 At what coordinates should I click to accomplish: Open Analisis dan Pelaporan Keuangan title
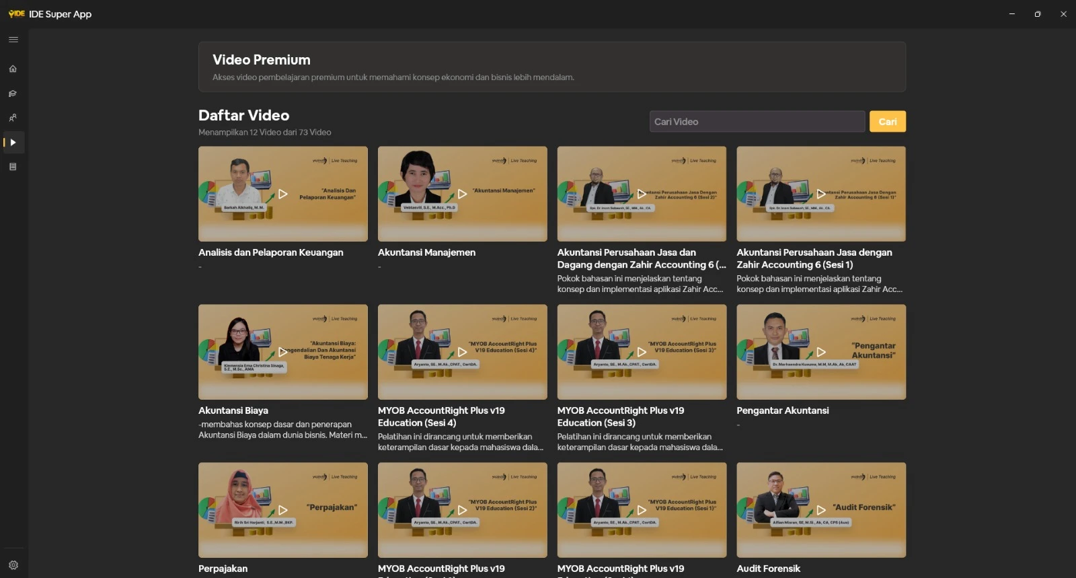click(271, 252)
